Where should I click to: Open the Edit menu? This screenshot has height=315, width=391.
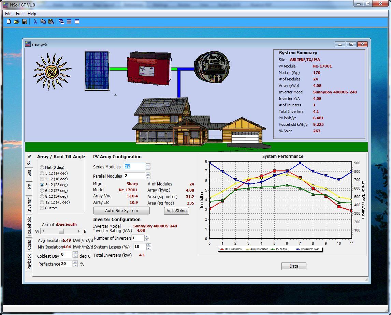click(x=19, y=14)
